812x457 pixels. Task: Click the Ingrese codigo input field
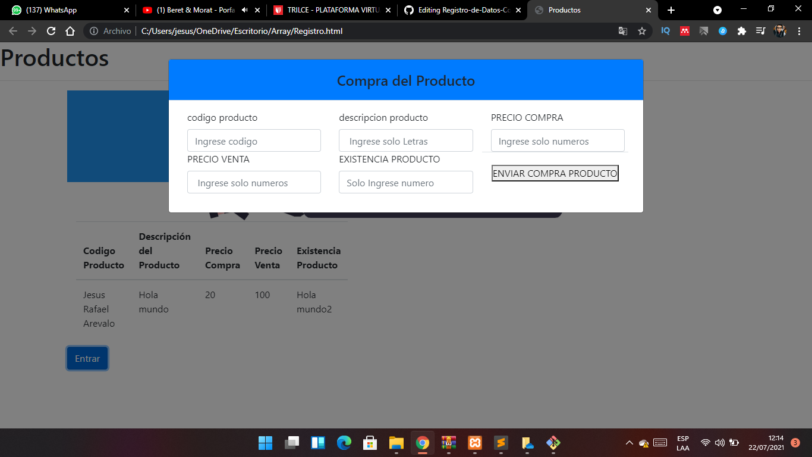pos(254,140)
